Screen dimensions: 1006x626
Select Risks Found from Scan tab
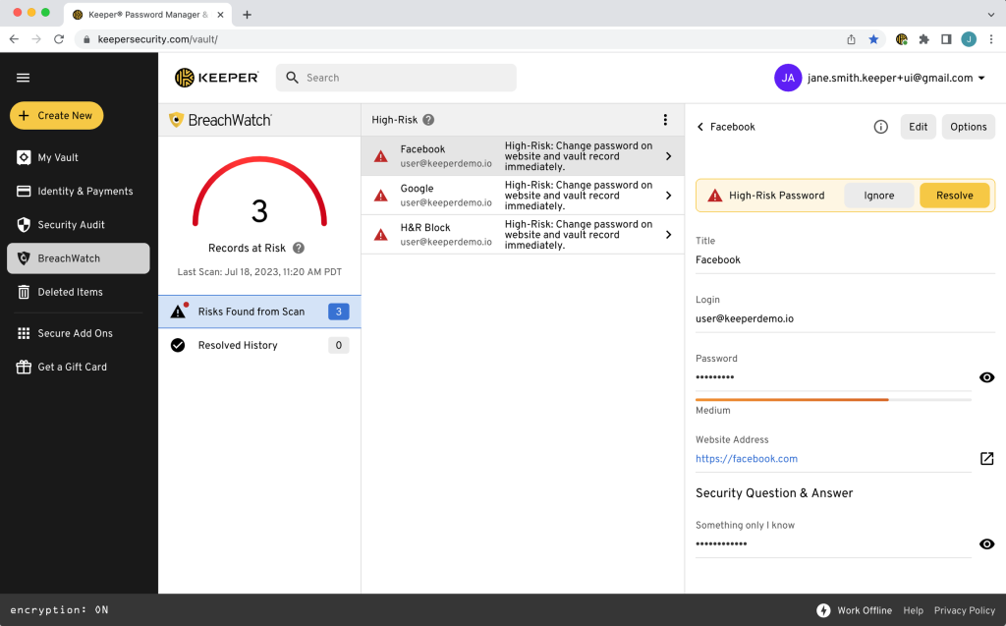coord(259,312)
